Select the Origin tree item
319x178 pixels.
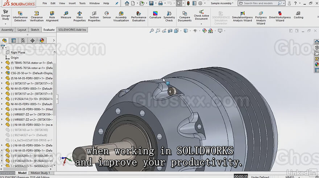click(x=14, y=57)
